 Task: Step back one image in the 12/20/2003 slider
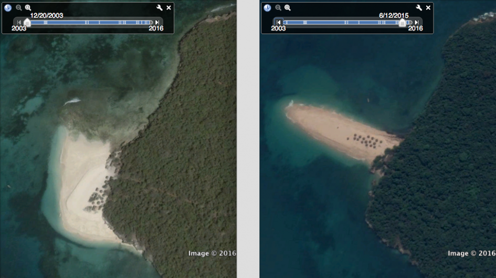[19, 23]
